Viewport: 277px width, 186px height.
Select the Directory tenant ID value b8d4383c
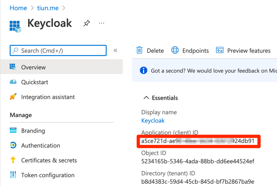(198, 182)
